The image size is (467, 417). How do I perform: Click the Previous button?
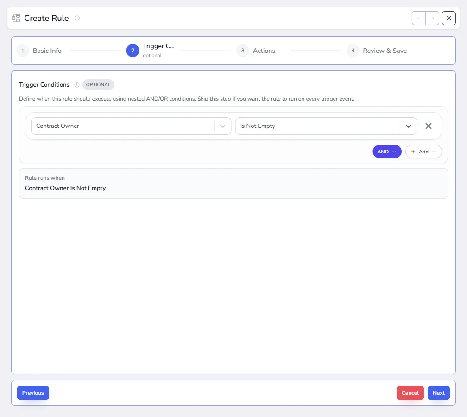pyautogui.click(x=33, y=393)
